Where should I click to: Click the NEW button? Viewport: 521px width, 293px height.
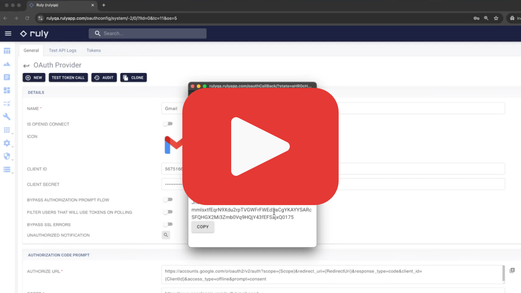(34, 77)
